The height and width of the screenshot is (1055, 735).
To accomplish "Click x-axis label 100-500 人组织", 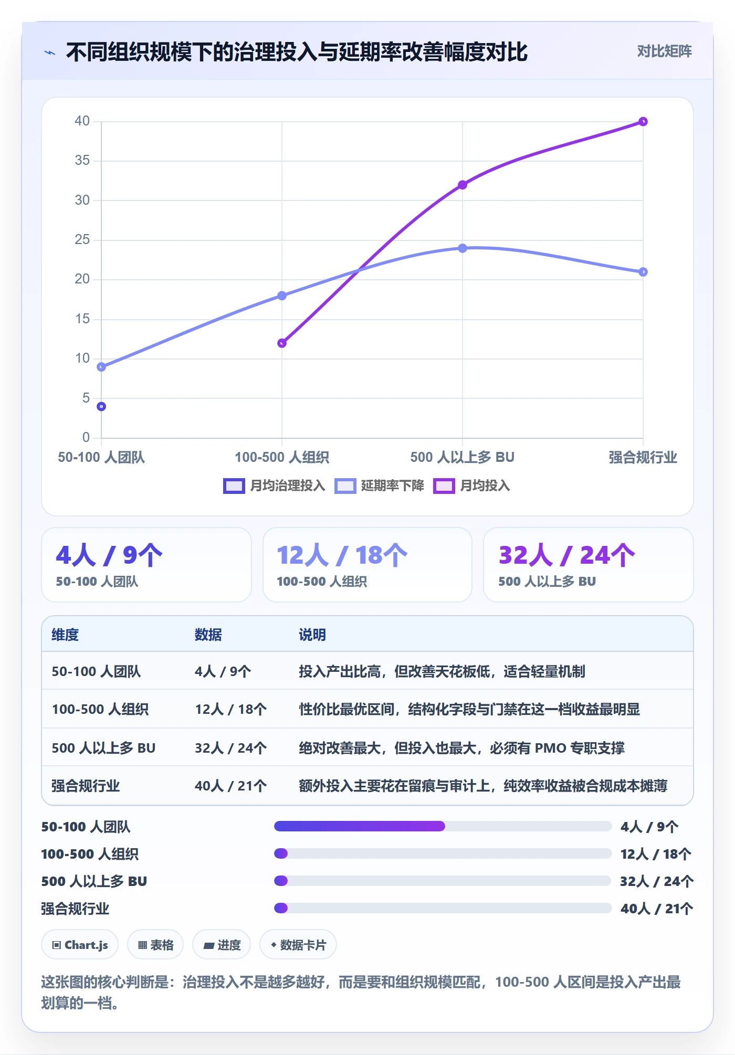I will coord(282,457).
